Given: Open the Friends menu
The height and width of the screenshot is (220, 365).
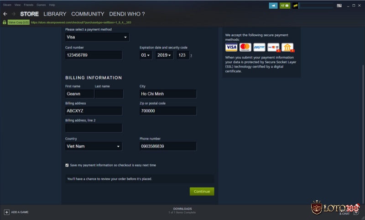Looking at the screenshot, I should (28, 5).
